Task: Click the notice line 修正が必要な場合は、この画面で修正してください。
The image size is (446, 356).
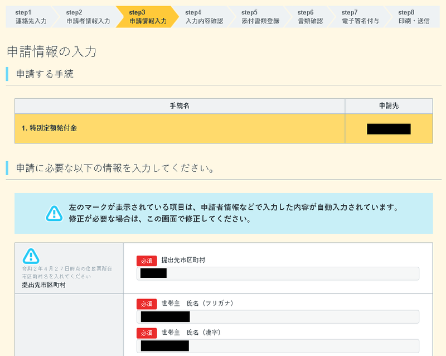Action: (160, 219)
